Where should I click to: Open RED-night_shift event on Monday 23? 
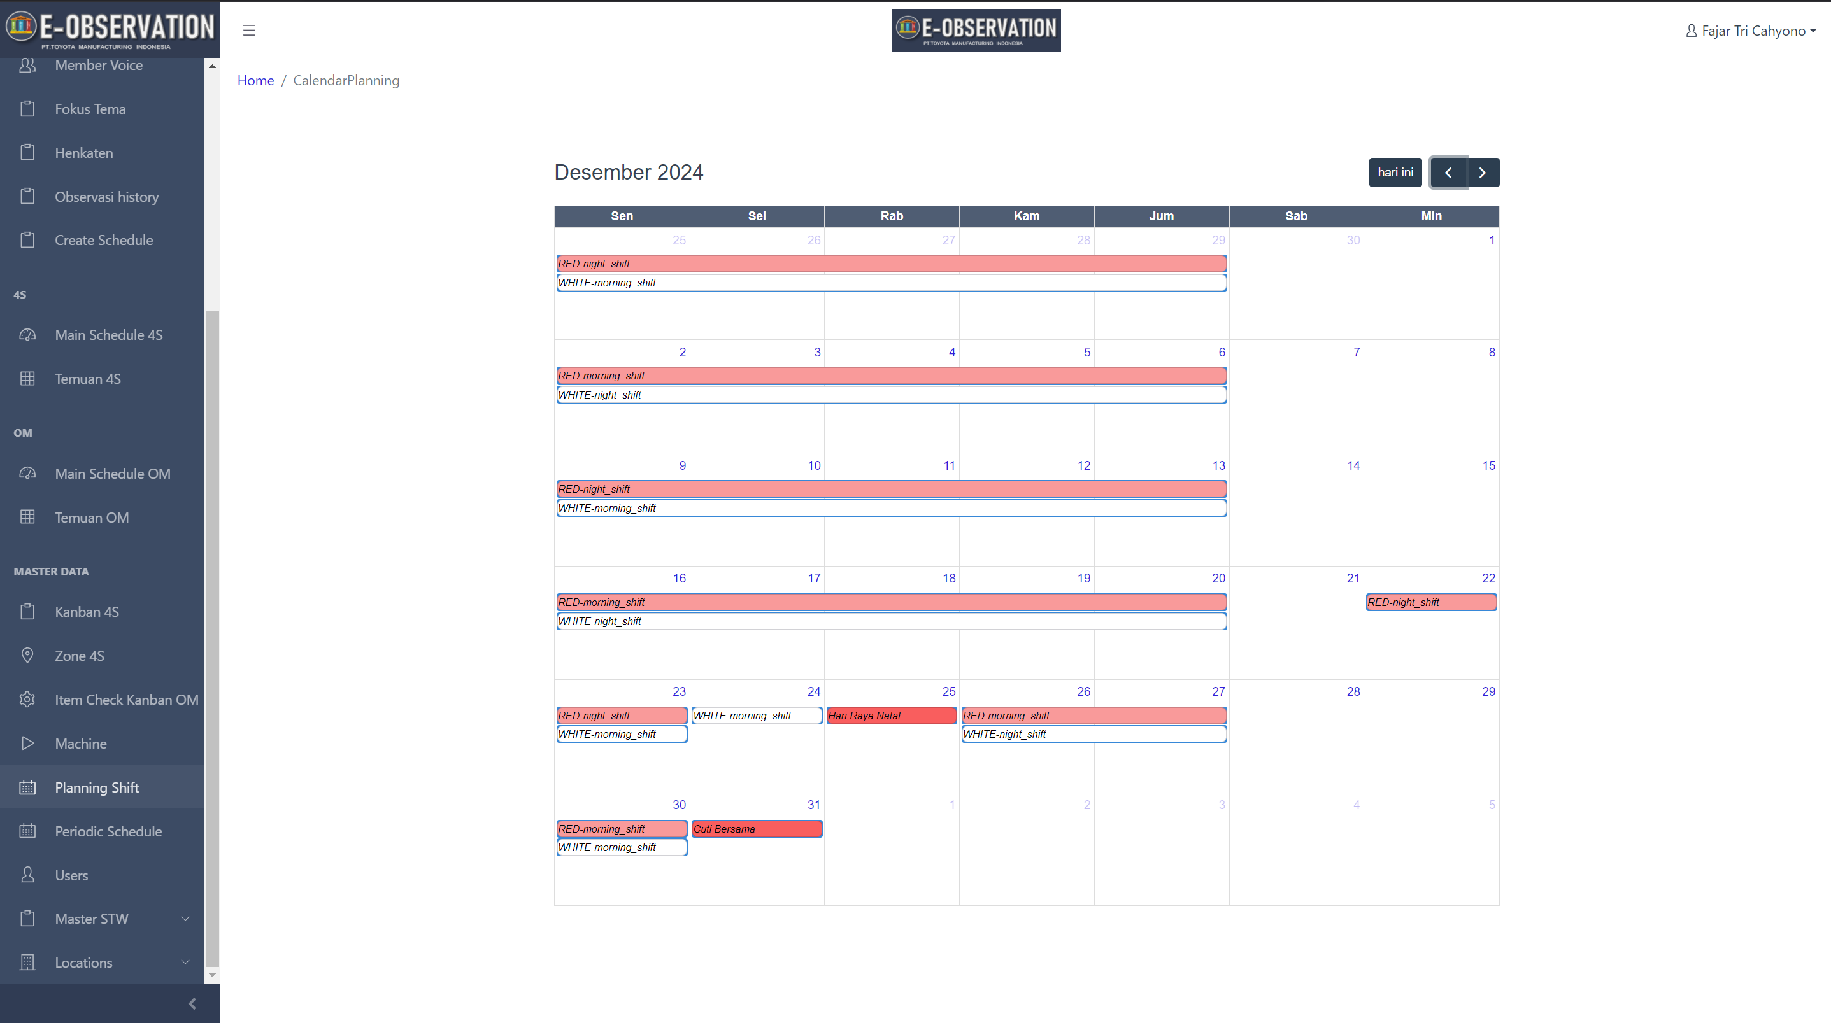622,716
